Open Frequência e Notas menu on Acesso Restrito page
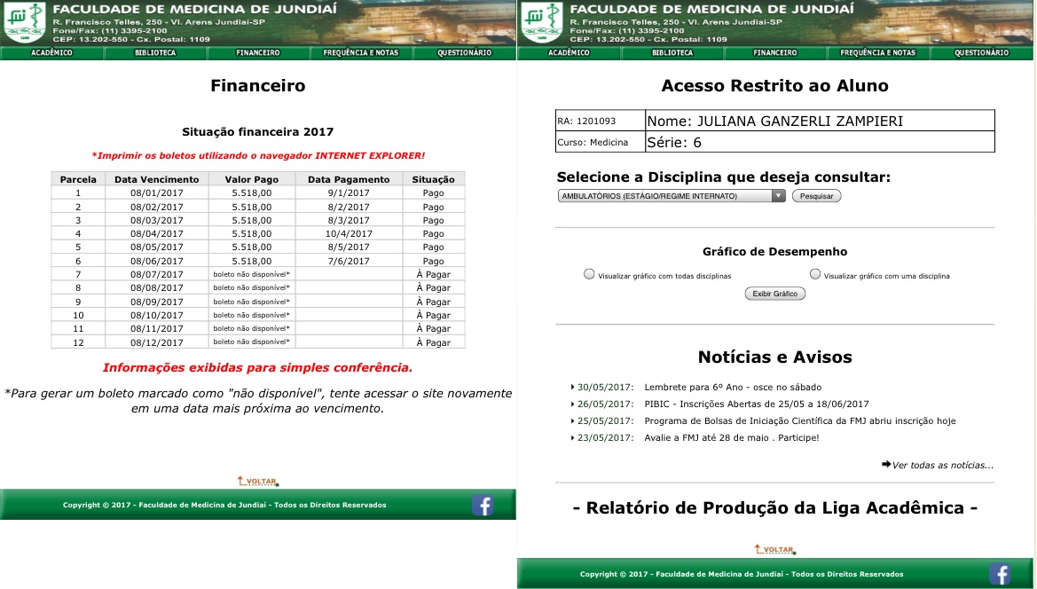 (x=878, y=53)
